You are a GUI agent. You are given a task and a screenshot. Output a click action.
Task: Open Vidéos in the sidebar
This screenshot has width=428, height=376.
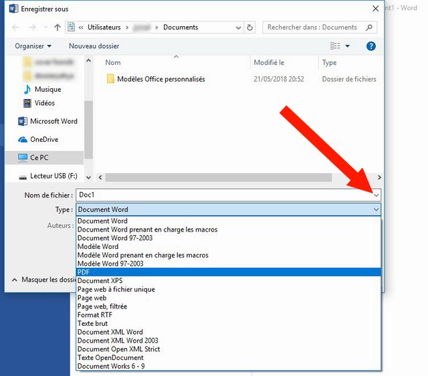pos(44,103)
